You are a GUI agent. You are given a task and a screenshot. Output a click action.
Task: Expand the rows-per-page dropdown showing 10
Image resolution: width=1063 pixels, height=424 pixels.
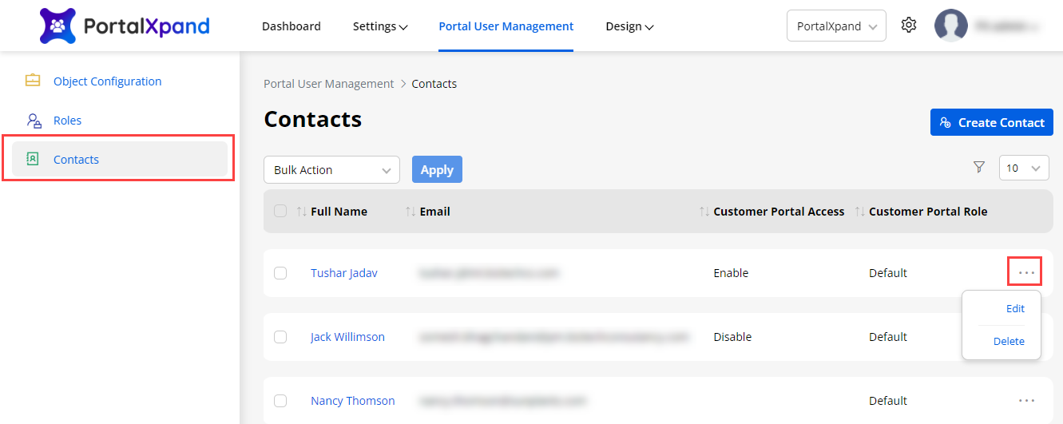point(1024,168)
